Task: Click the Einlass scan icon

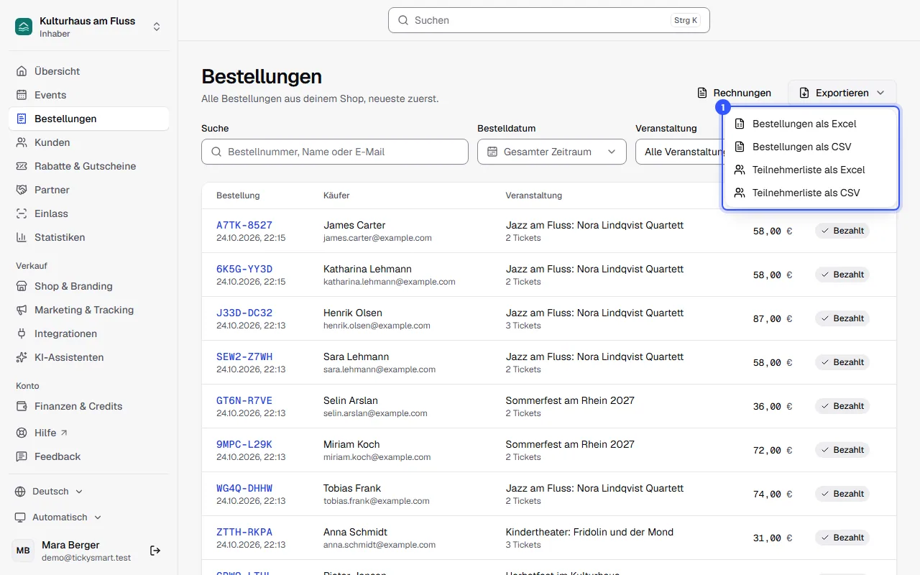Action: pos(21,213)
